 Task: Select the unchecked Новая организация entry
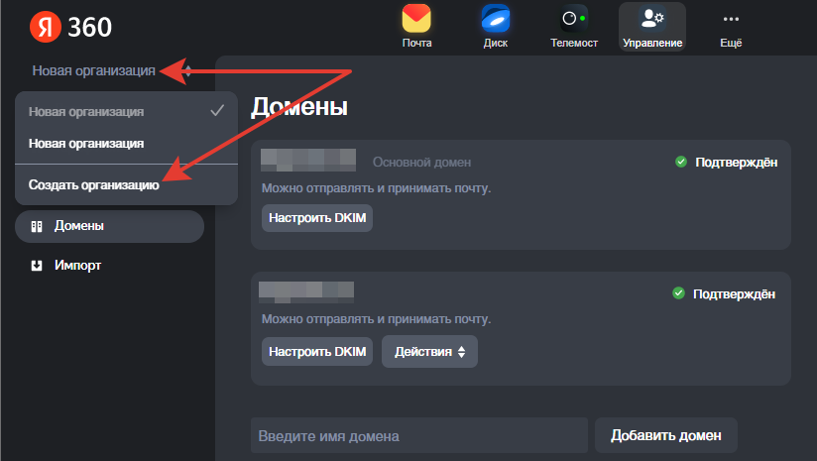[x=126, y=143]
